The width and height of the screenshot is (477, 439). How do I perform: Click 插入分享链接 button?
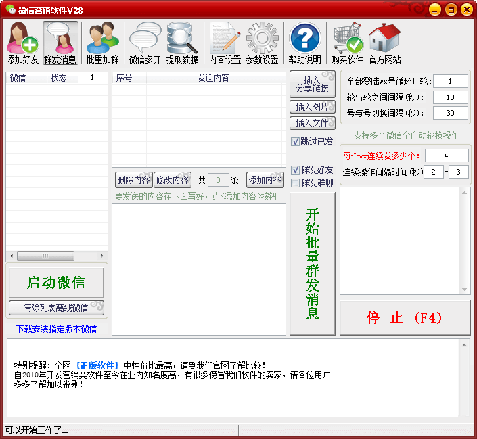coord(313,84)
